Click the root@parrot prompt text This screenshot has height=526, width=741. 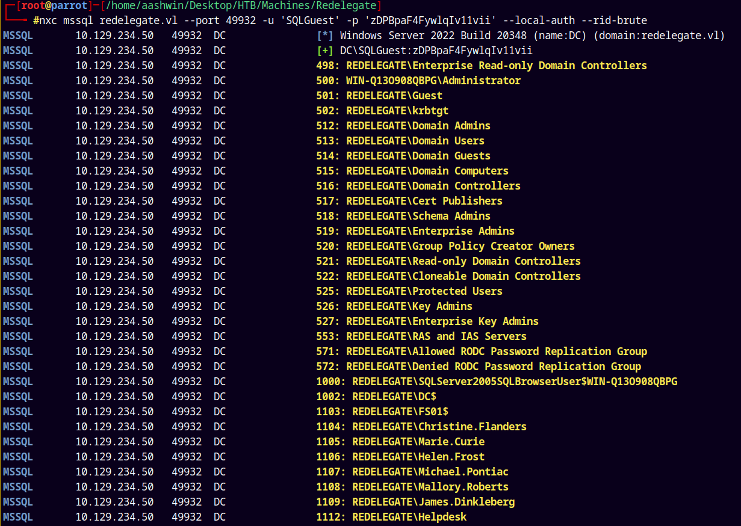[55, 6]
